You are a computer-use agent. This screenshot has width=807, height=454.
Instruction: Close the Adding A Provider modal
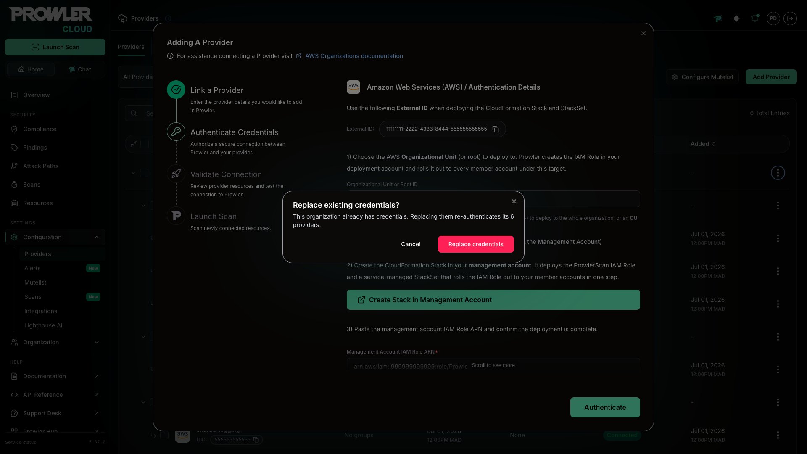click(643, 33)
